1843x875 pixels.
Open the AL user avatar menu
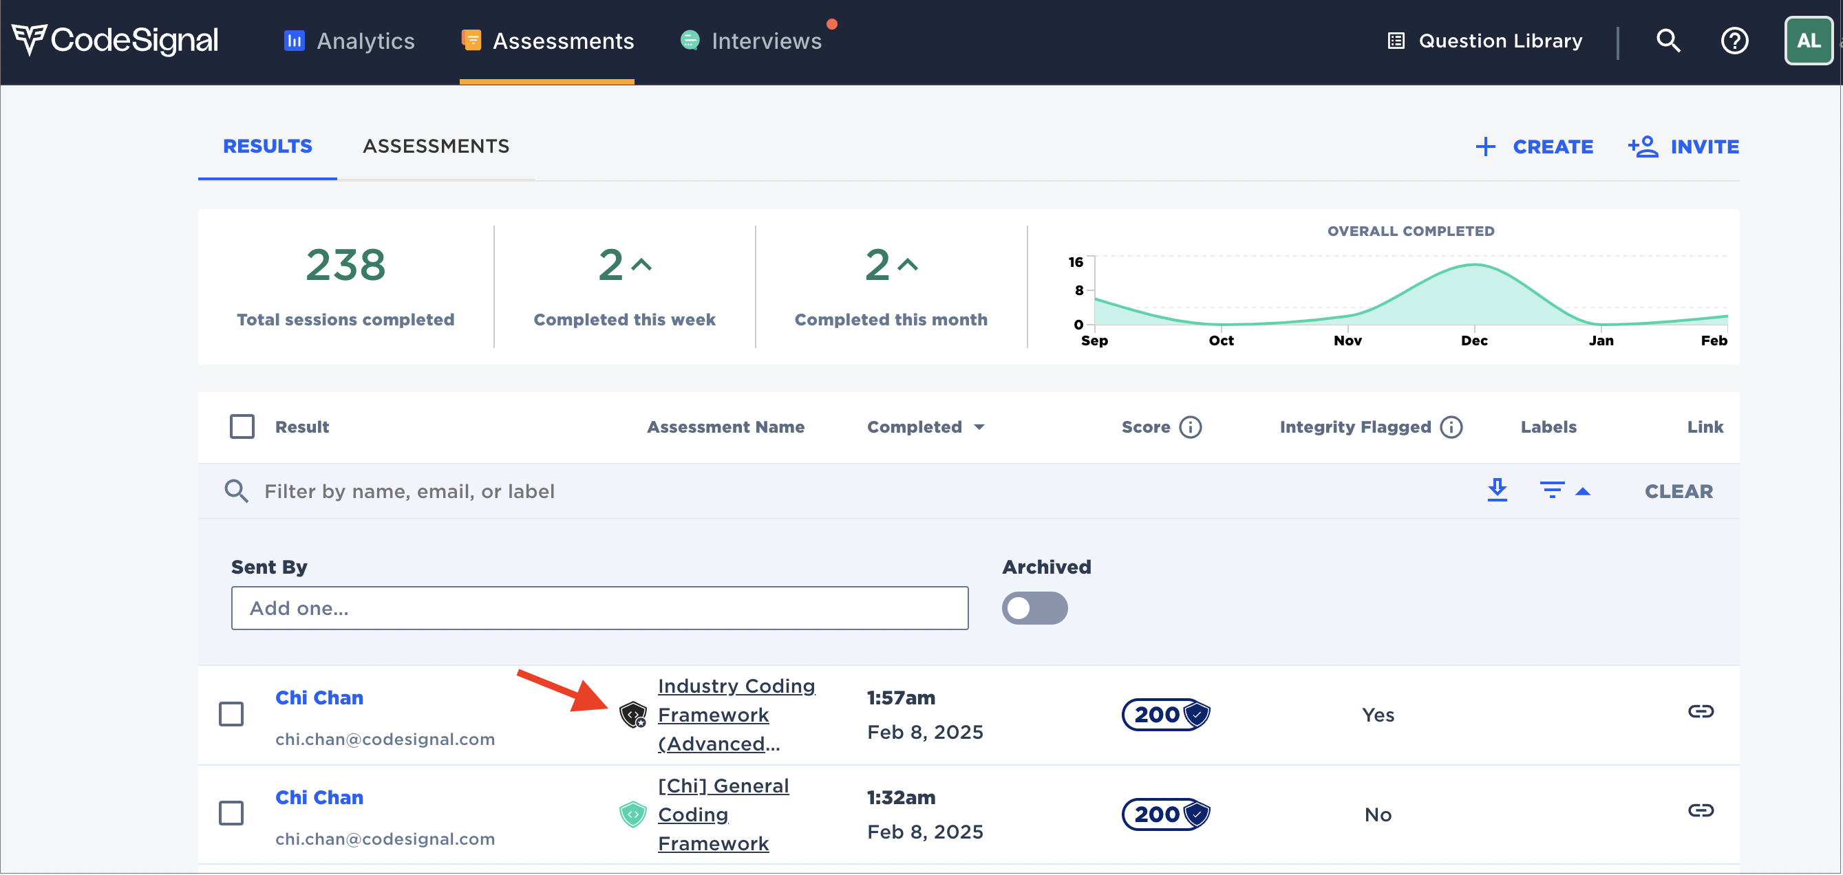pos(1809,41)
